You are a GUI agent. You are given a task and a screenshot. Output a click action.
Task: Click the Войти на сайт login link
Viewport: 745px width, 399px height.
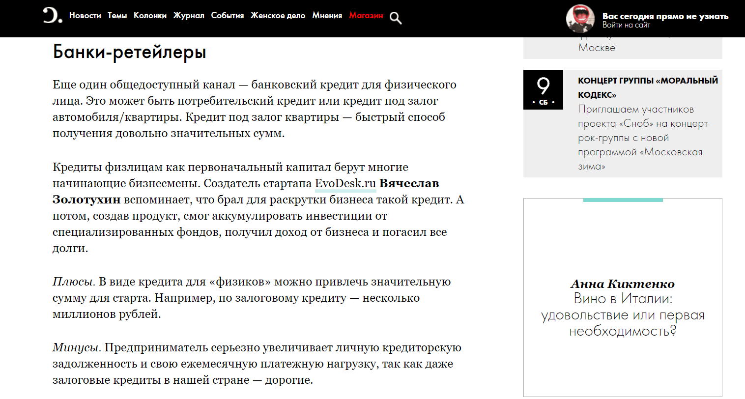pos(626,25)
